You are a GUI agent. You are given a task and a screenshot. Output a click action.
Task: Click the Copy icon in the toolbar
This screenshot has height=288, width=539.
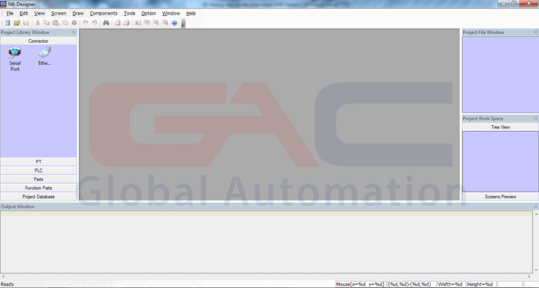click(46, 23)
